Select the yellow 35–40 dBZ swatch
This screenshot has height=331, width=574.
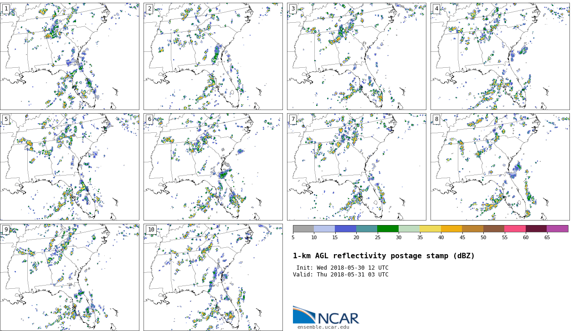pos(430,229)
